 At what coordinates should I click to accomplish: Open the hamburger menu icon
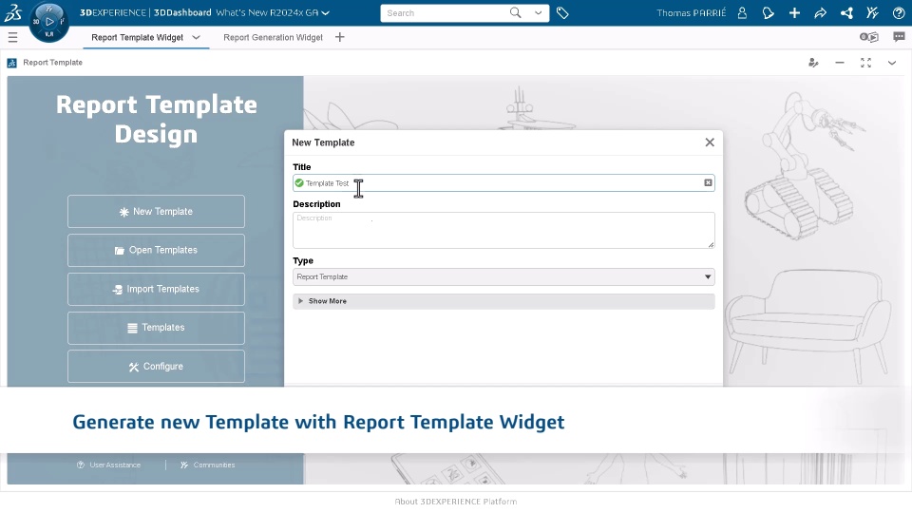(x=12, y=37)
